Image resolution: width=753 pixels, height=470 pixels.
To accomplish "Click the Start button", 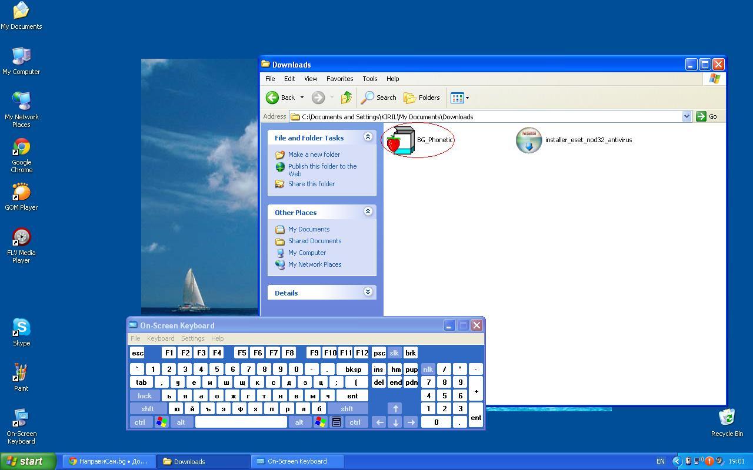I will pos(28,461).
